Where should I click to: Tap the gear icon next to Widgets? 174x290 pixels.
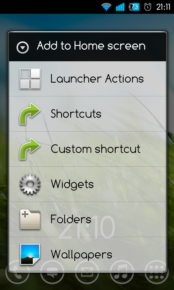30,184
